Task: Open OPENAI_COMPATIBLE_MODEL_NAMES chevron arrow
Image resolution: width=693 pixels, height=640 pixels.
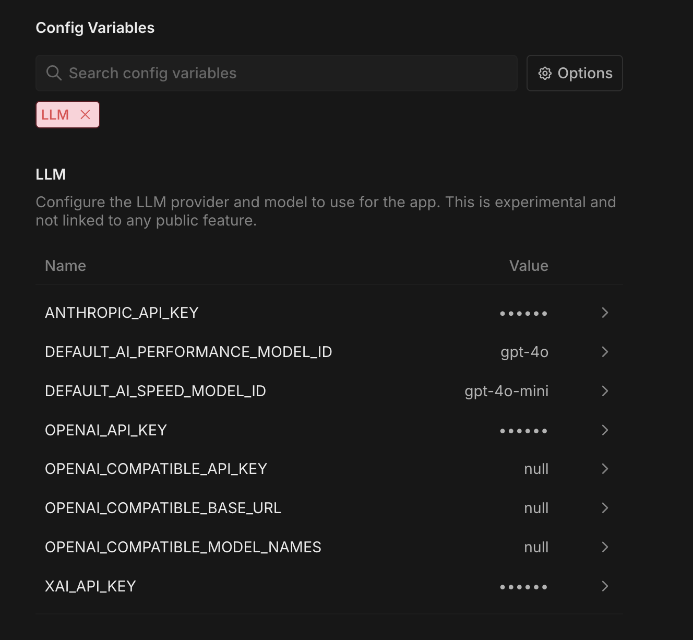Action: (605, 547)
